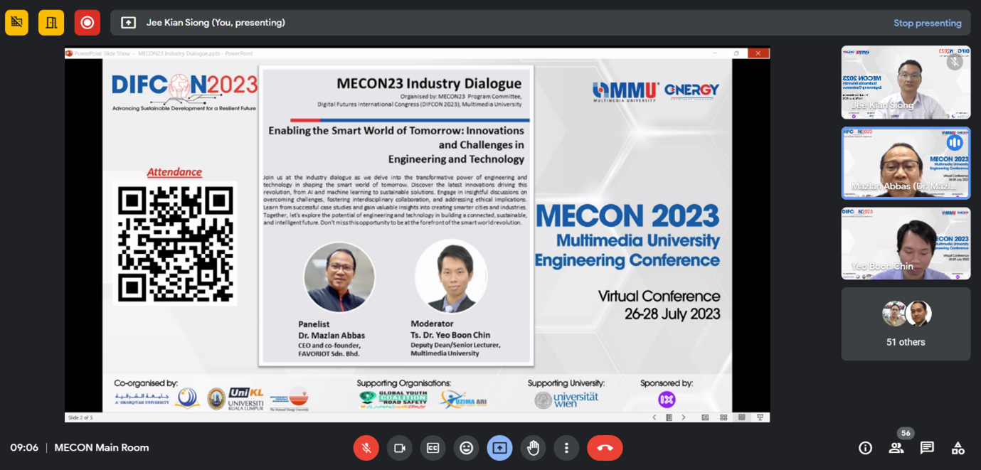981x470 pixels.
Task: Start Slide Show from PowerPoint status bar
Action: pos(760,417)
